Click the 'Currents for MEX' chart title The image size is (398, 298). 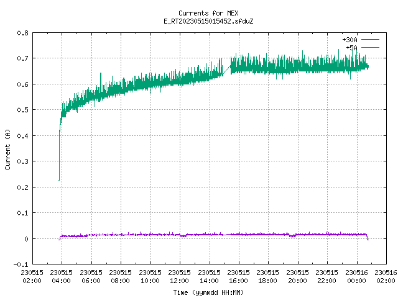[x=208, y=13]
